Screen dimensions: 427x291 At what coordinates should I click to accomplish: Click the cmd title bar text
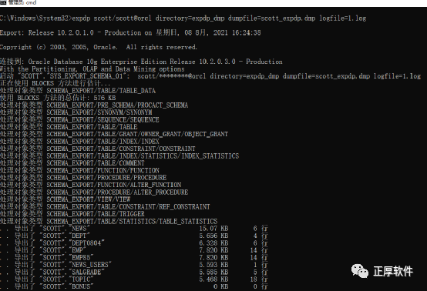(22, 2)
